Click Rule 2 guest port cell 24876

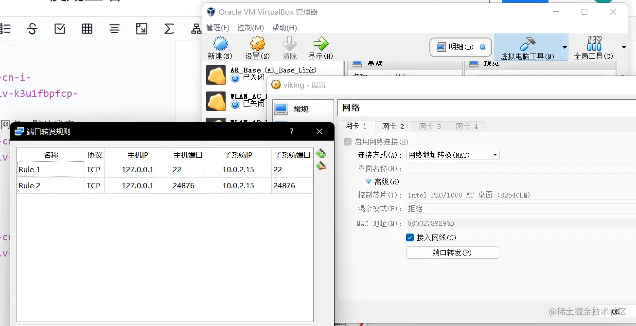point(292,185)
